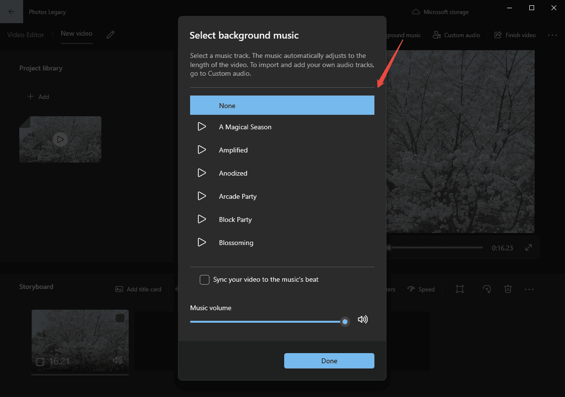Viewport: 565px width, 397px height.
Task: Click the remove black bars icon
Action: pos(460,289)
